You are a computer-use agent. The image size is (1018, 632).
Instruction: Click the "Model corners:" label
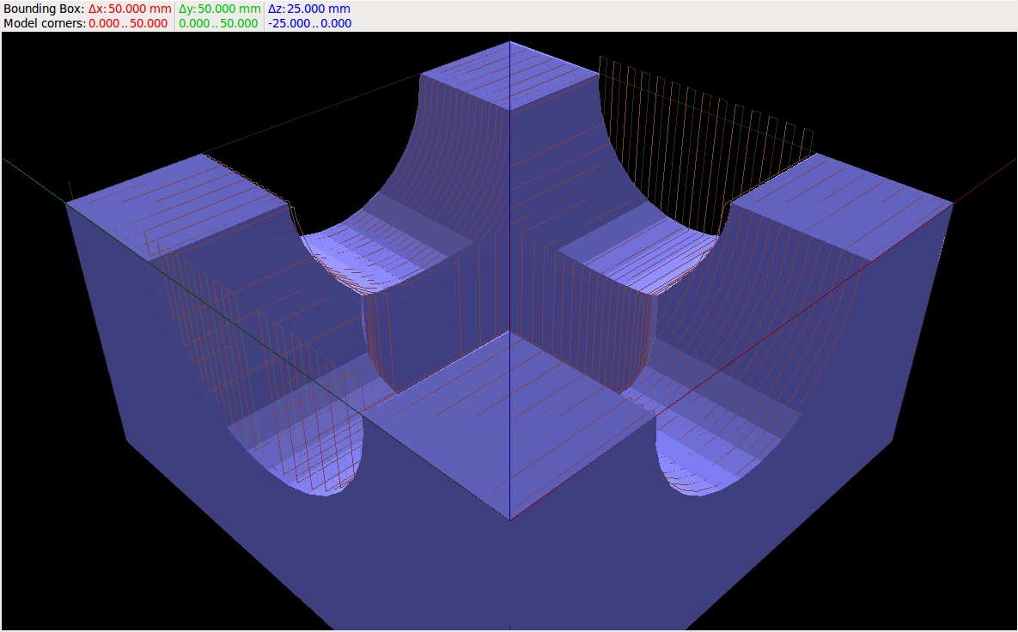44,23
